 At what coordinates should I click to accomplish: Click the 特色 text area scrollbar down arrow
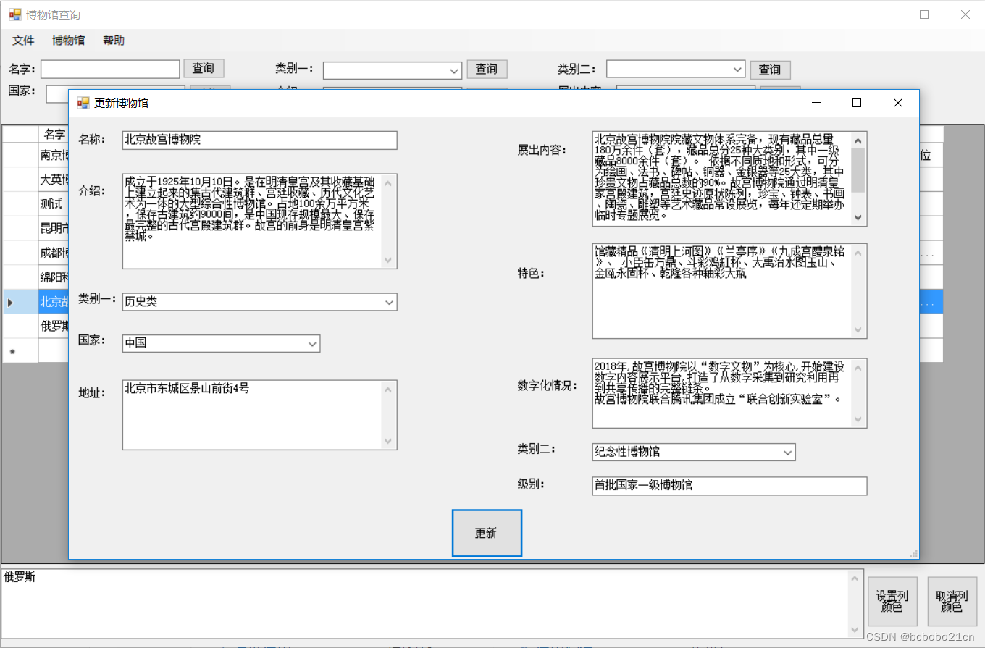pos(858,330)
